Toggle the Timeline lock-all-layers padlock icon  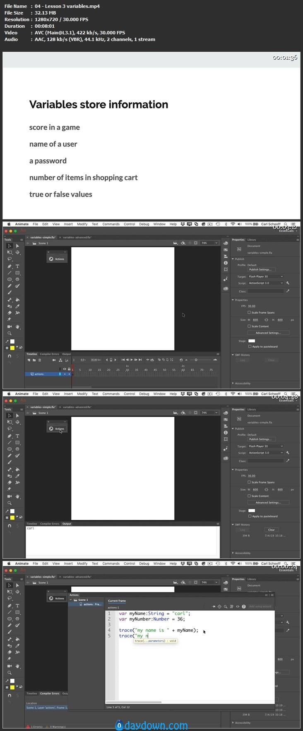coord(69,369)
